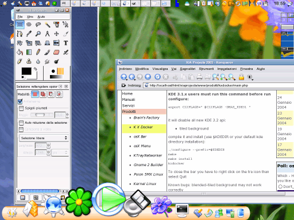Select the Paintbrush tool in GIMP
The width and height of the screenshot is (294, 220).
pos(47,52)
